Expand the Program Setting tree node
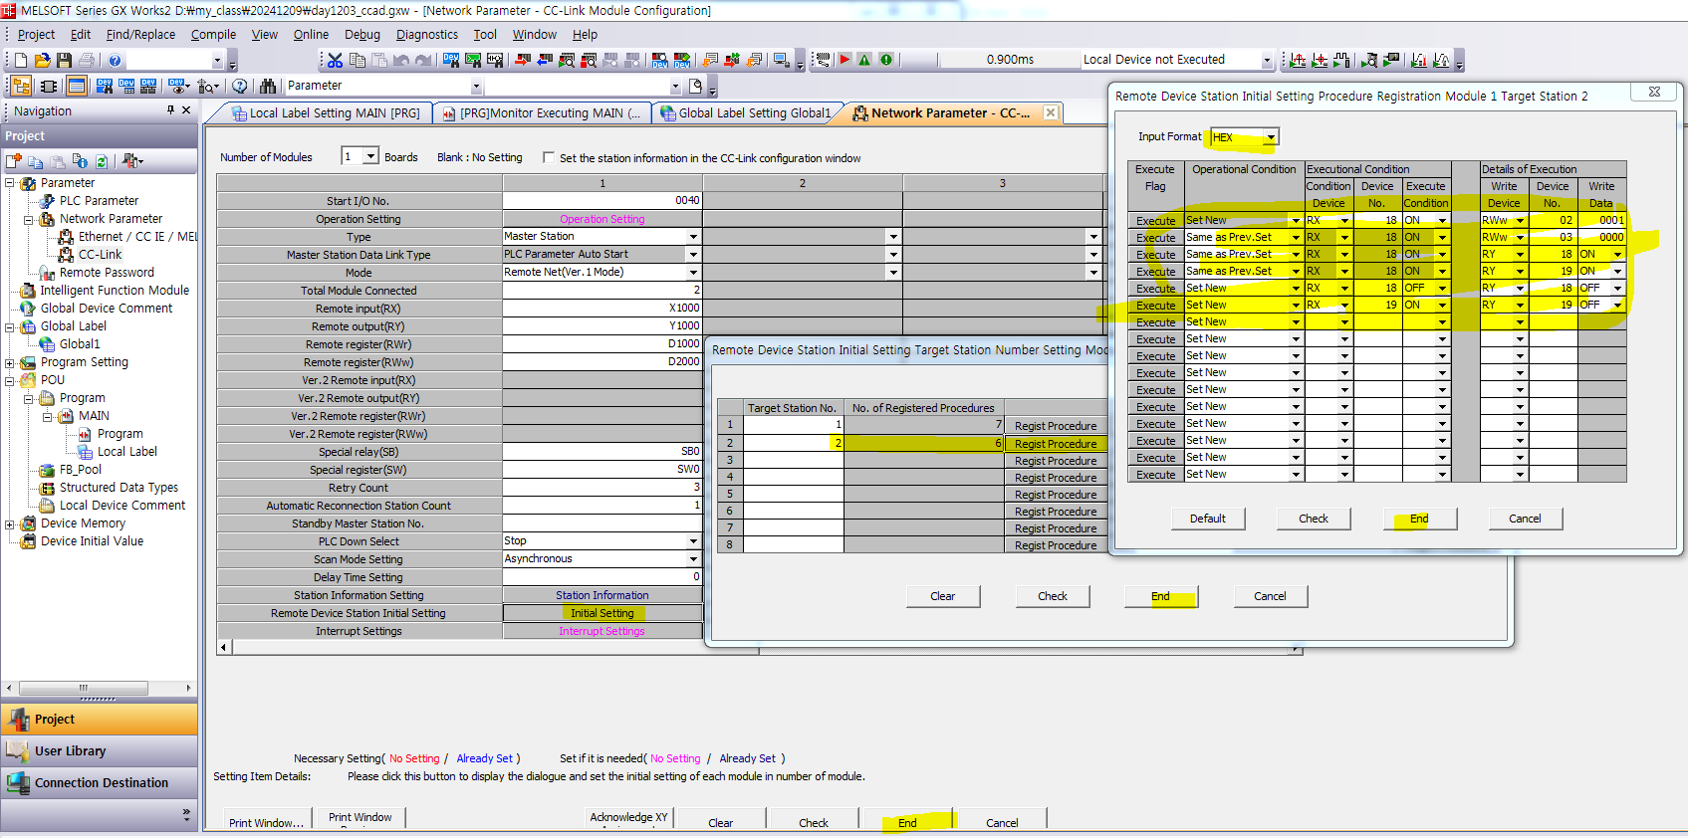Viewport: 1688px width, 838px height. pyautogui.click(x=10, y=362)
